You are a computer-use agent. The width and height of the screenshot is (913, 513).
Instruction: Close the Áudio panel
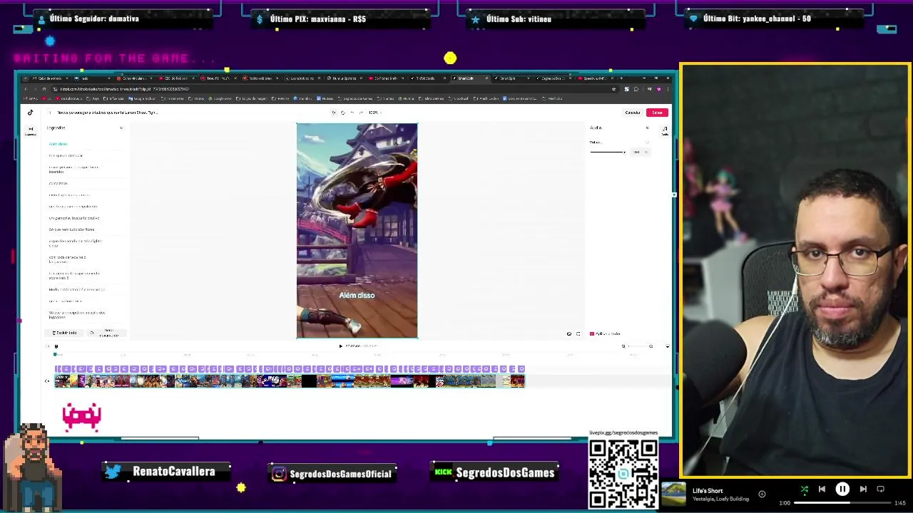tap(647, 128)
